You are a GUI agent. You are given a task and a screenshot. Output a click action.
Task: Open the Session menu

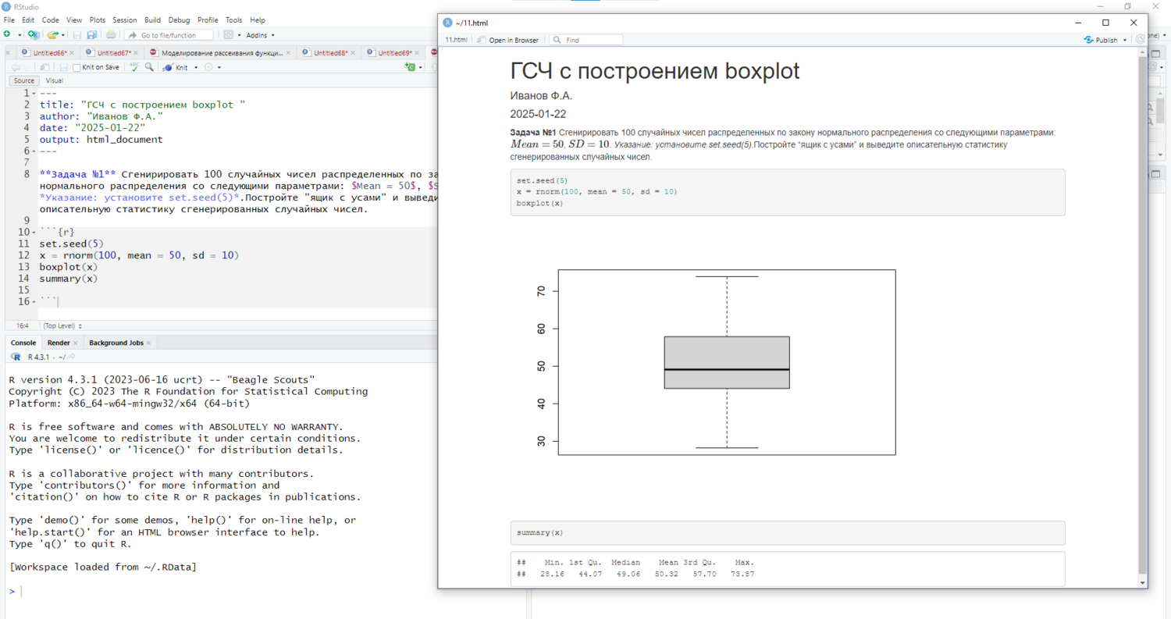(124, 20)
